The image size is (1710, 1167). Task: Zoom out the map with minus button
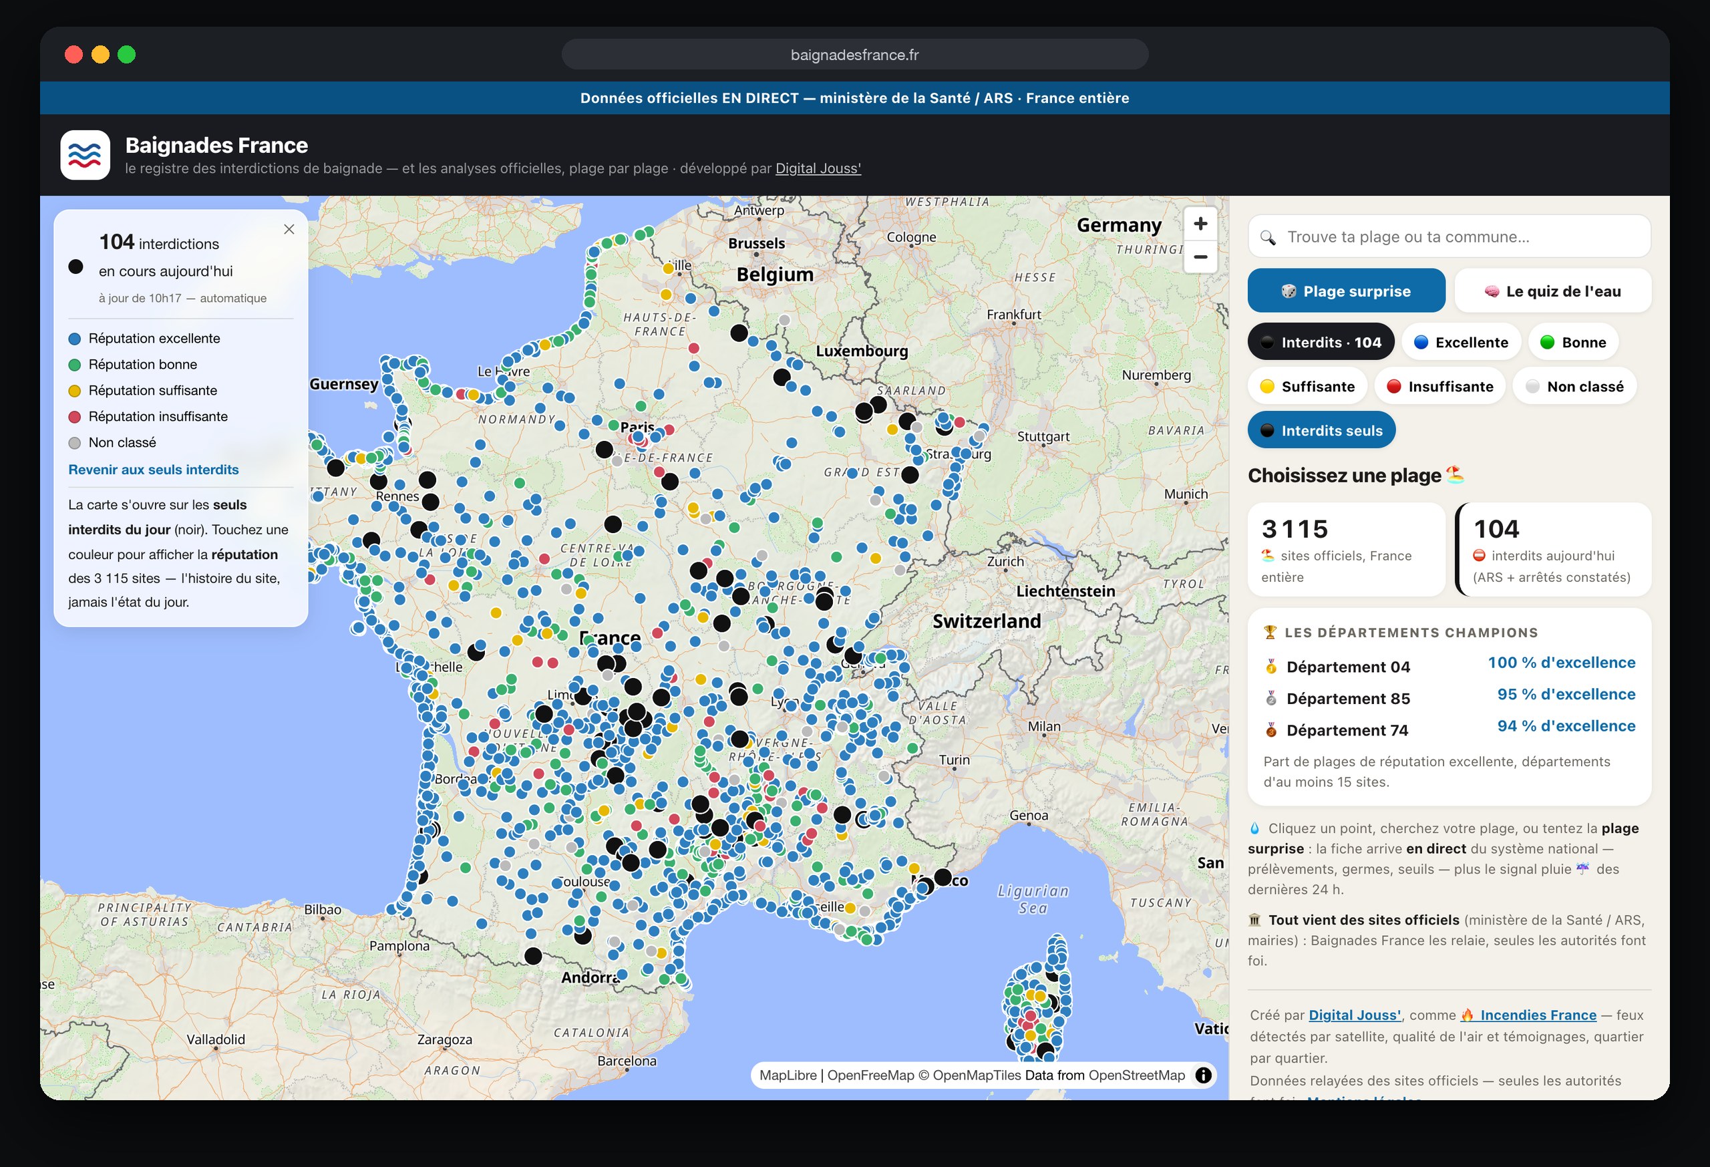1200,257
